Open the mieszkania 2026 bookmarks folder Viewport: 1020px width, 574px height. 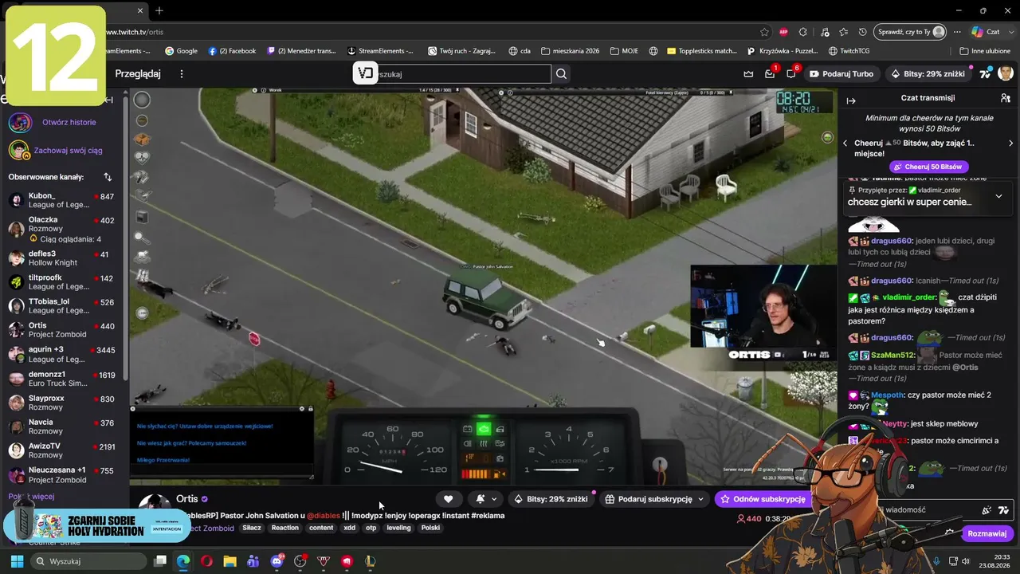570,51
